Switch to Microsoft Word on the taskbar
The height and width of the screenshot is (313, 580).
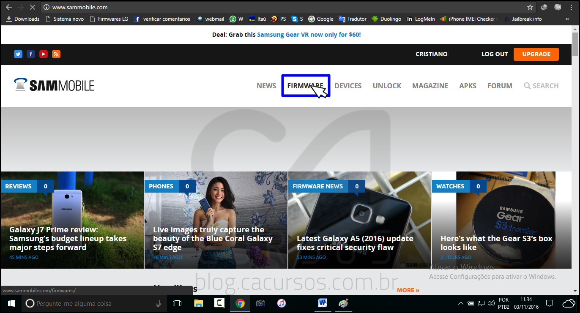(323, 303)
